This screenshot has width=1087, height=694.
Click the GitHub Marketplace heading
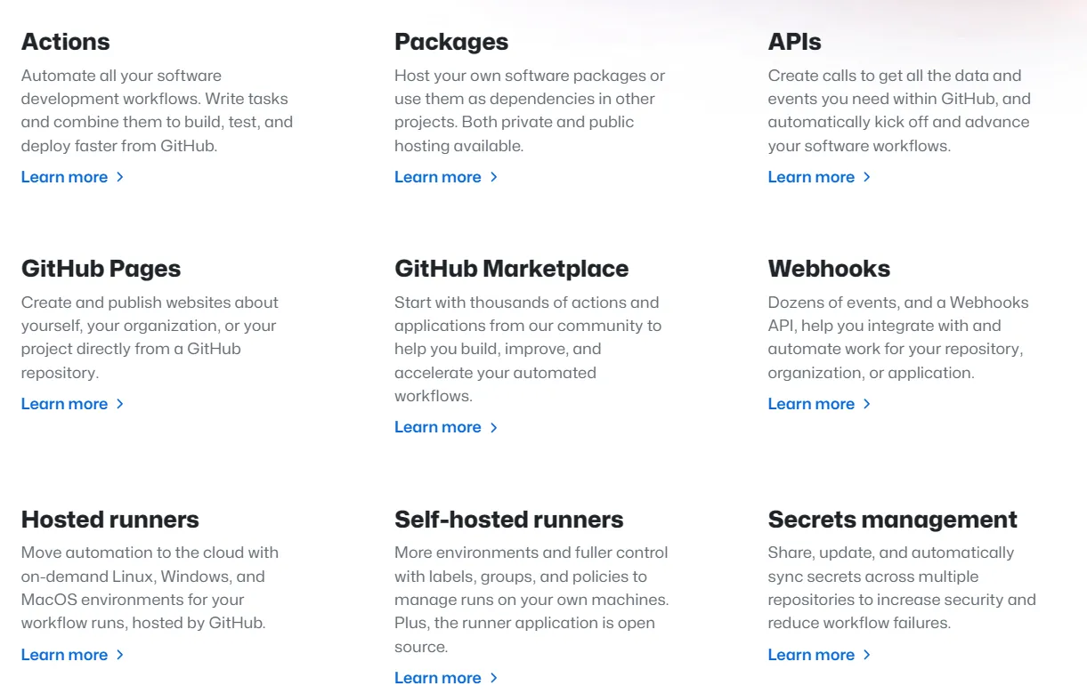pos(511,269)
